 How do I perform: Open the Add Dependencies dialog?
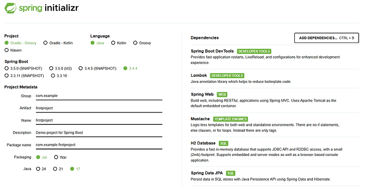click(326, 38)
